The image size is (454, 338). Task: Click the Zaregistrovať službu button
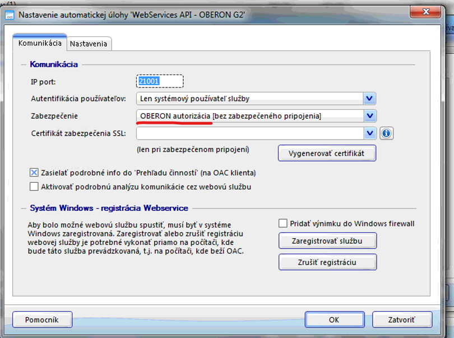point(327,241)
